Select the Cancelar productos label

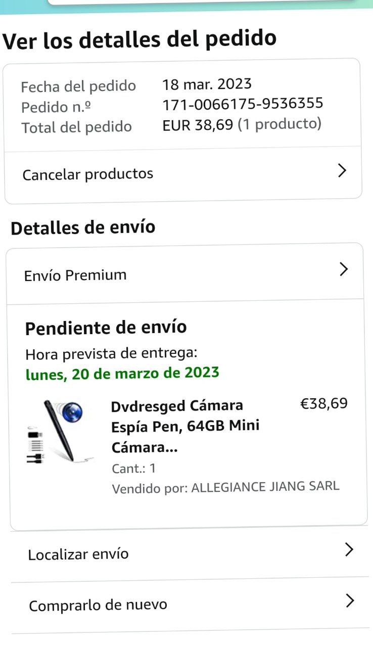click(88, 174)
